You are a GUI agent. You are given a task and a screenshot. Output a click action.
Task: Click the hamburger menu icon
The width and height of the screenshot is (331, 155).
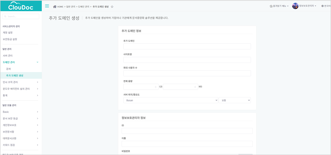click(47, 6)
